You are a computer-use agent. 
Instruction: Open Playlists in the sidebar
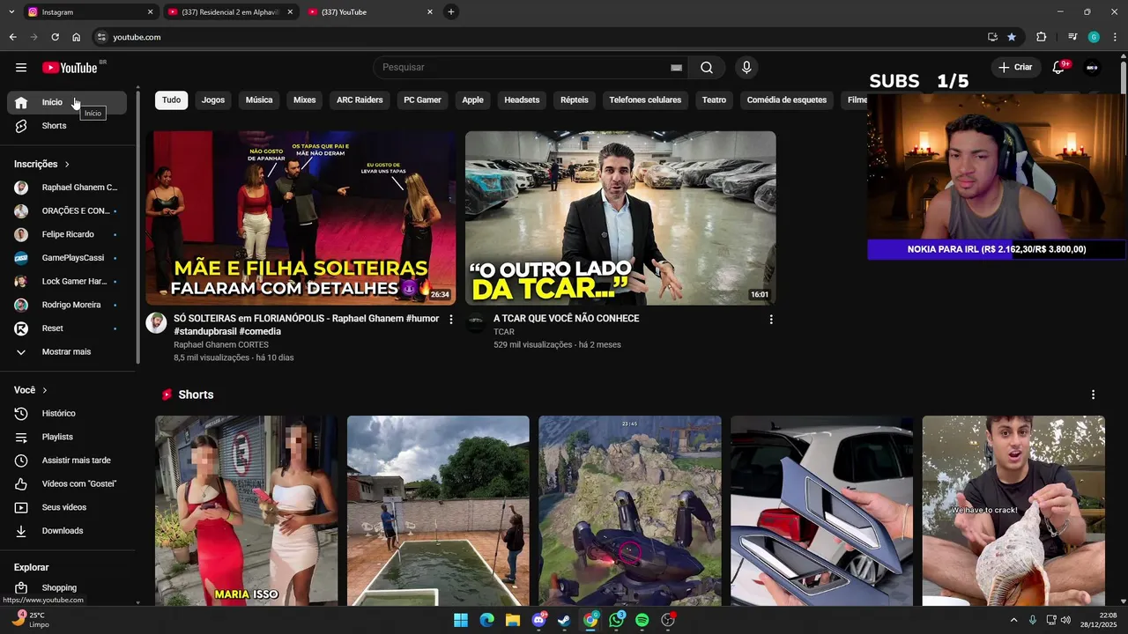click(x=67, y=437)
